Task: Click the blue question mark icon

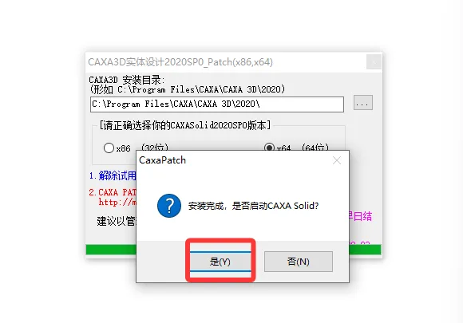Action: point(169,206)
